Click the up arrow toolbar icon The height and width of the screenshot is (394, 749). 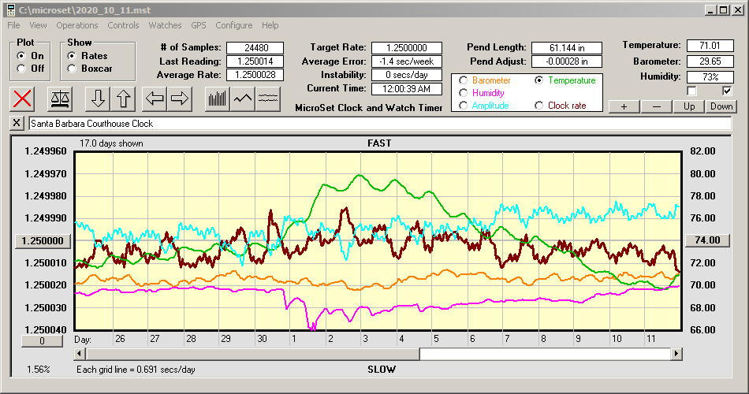coord(124,98)
